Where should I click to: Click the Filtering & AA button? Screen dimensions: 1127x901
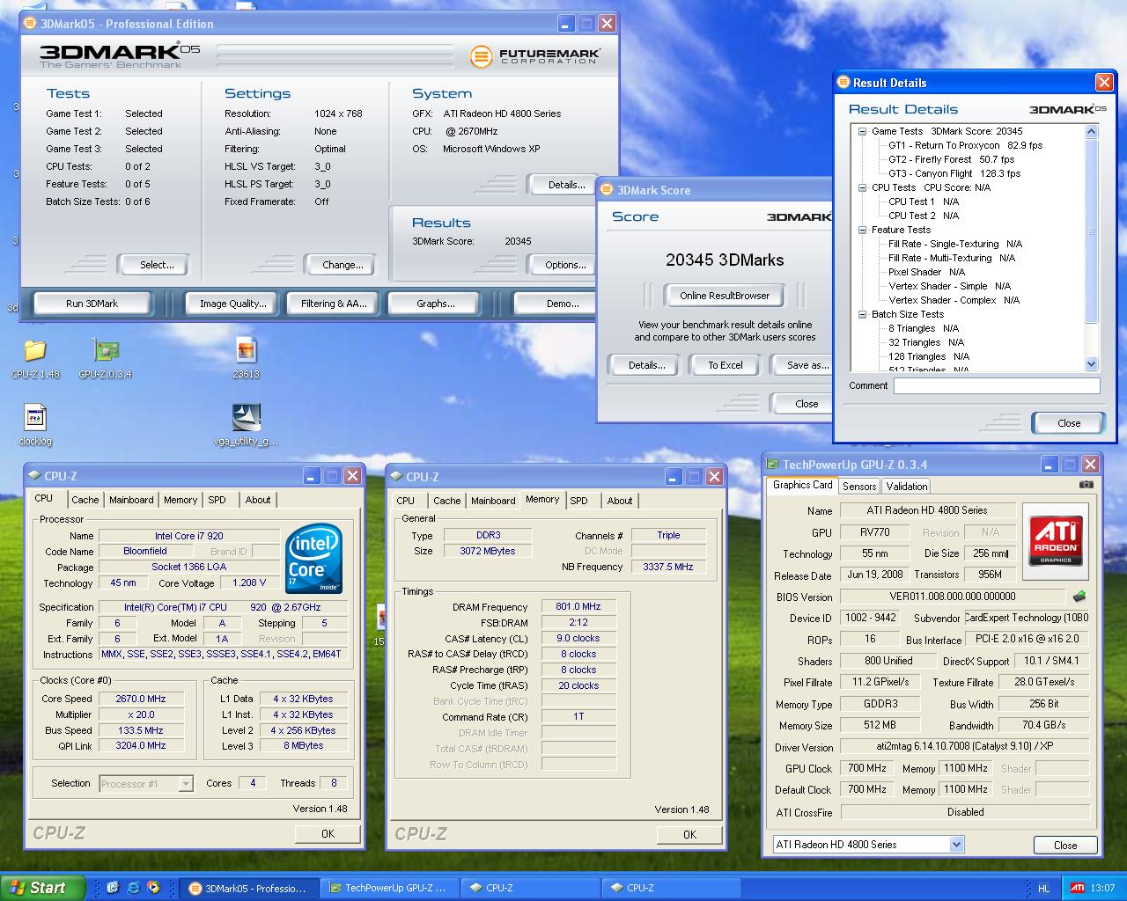(334, 304)
